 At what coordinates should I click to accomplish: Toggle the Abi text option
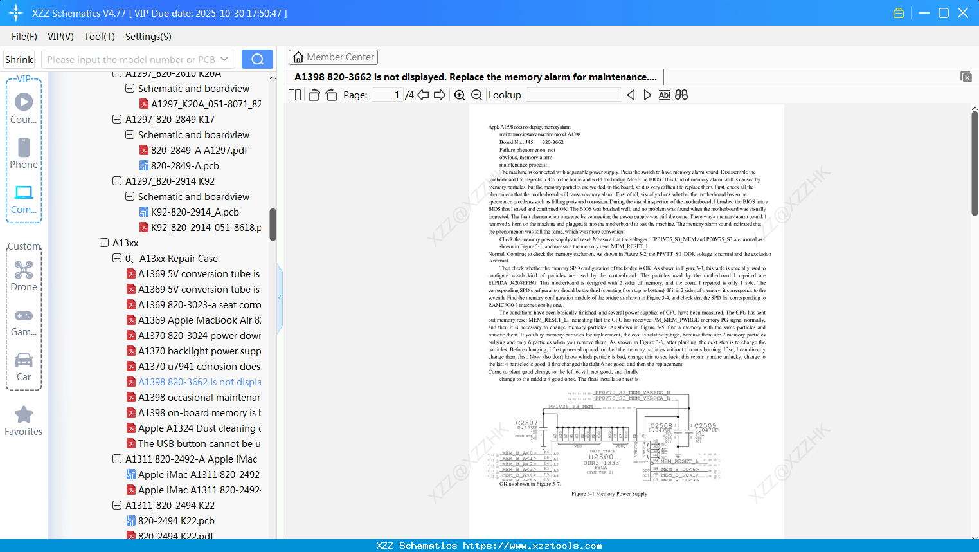pyautogui.click(x=665, y=95)
